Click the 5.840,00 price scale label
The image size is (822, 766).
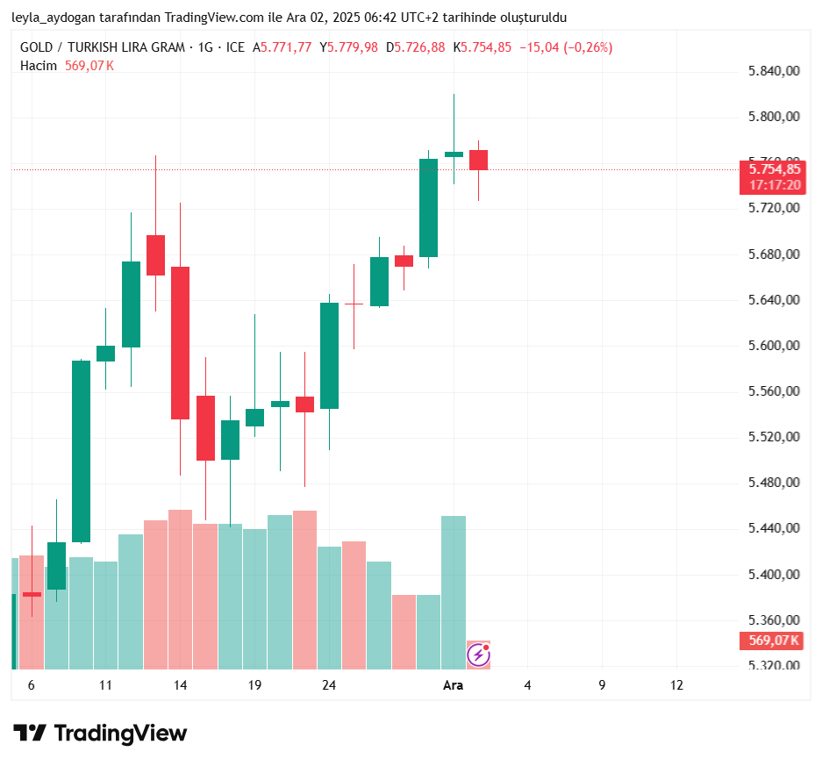pos(775,71)
